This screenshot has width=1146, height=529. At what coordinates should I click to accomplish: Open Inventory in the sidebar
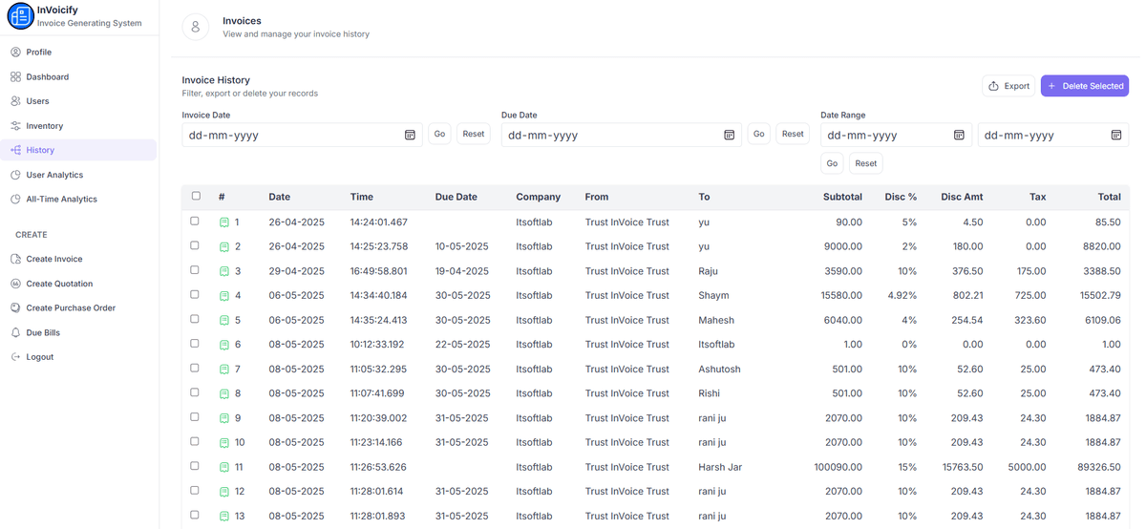point(78,125)
